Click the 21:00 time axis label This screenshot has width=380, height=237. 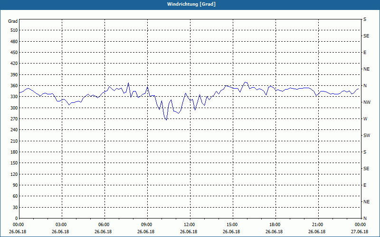click(x=318, y=225)
